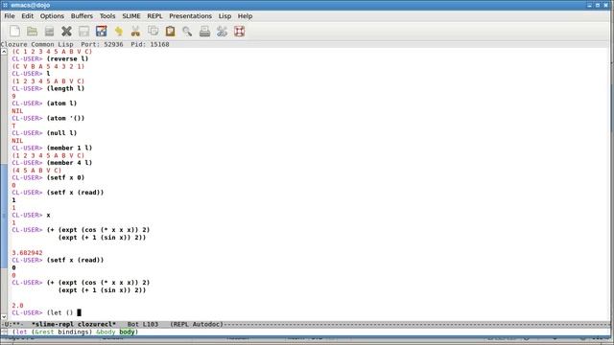614x345 pixels.
Task: Click the header line Pid: 15168
Action: [150, 44]
